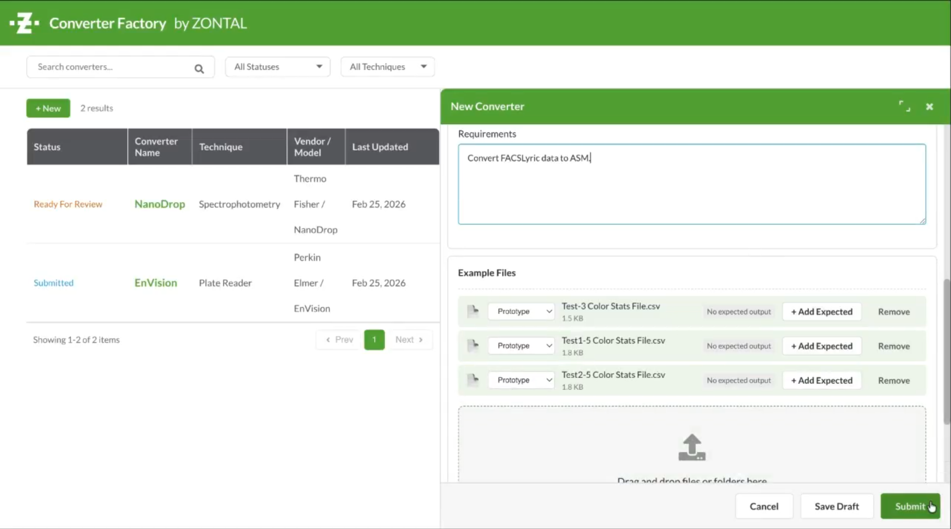Viewport: 951px width, 529px height.
Task: Click the Ready For Review status
Action: [x=68, y=204]
